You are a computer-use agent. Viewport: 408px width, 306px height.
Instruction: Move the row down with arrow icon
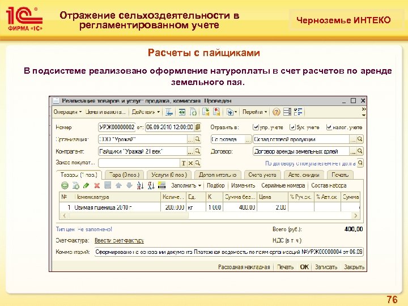(x=129, y=185)
